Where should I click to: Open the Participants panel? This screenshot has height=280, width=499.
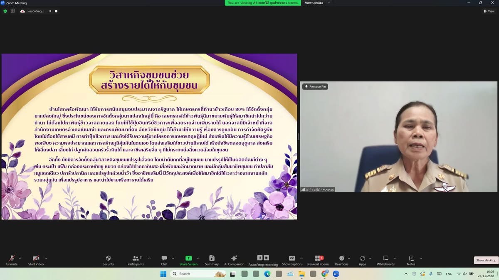tap(135, 258)
